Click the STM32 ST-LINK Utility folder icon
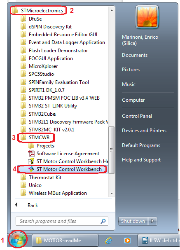The width and height of the screenshot is (180, 250). pos(23,106)
